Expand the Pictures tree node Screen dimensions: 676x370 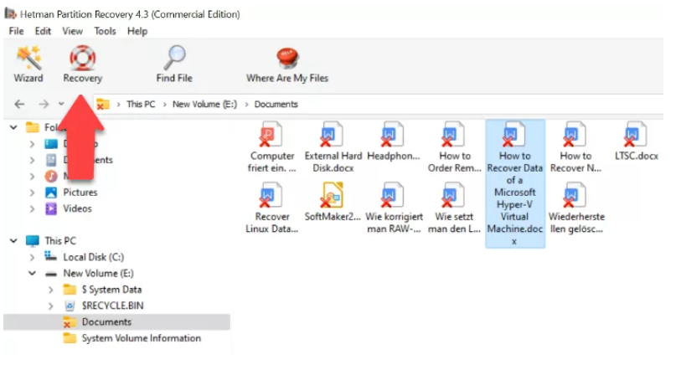pos(32,193)
